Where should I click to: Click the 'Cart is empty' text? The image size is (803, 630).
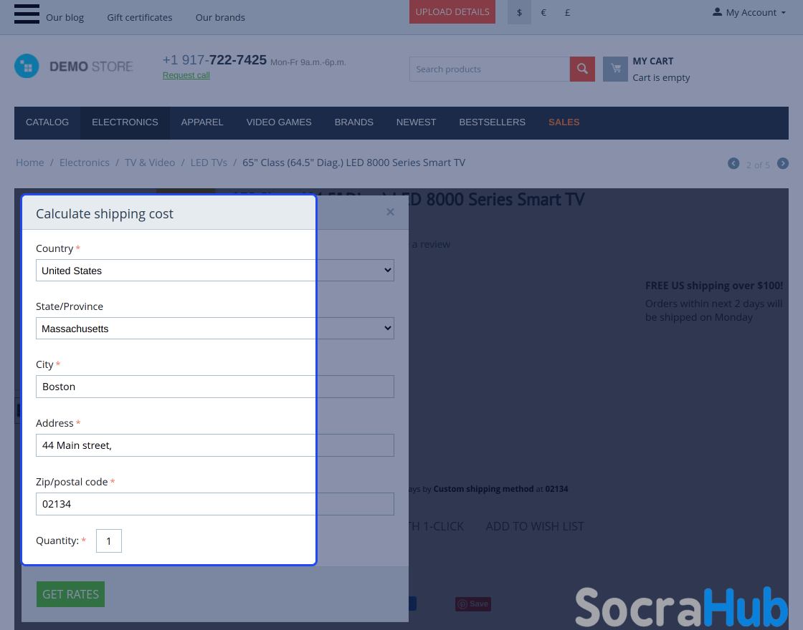pos(661,78)
